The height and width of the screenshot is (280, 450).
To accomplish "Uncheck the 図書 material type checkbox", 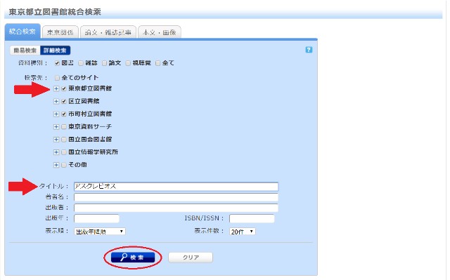I will [x=57, y=63].
